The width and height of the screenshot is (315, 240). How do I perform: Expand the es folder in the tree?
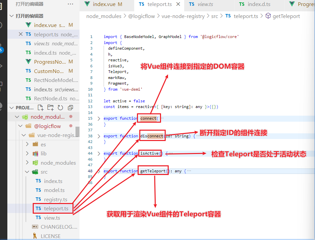[27, 144]
